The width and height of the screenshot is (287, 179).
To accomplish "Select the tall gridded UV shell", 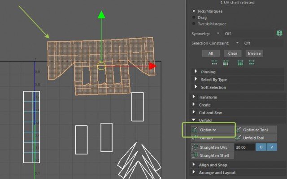I will (31, 127).
